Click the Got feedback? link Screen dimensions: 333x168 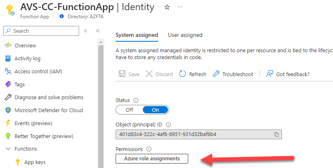(293, 74)
